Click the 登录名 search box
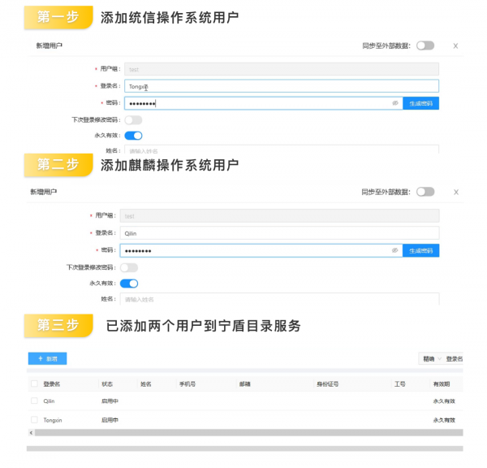Image resolution: width=487 pixels, height=468 pixels. tap(454, 359)
